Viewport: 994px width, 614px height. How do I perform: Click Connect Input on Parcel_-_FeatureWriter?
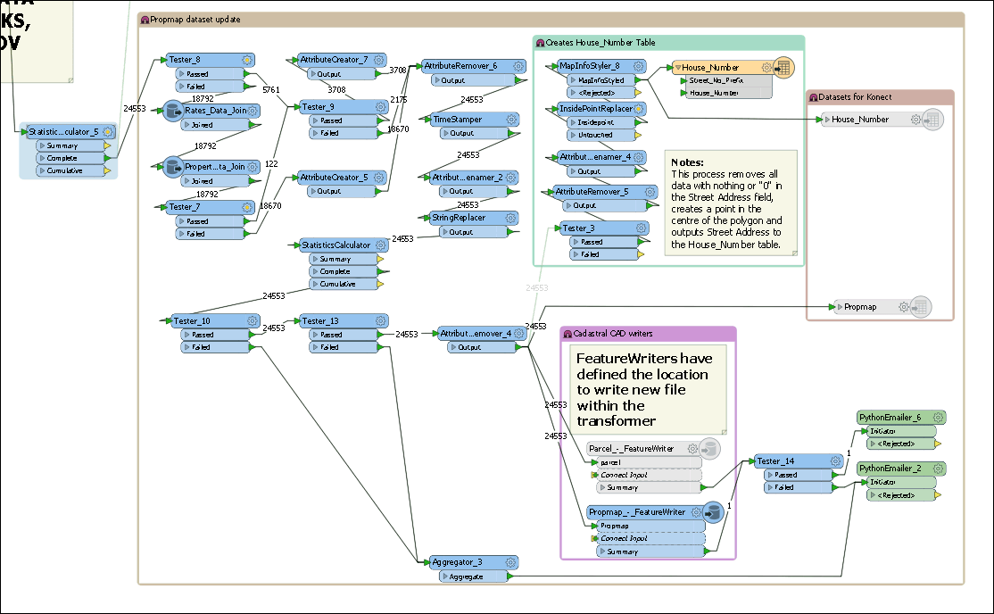(x=627, y=475)
